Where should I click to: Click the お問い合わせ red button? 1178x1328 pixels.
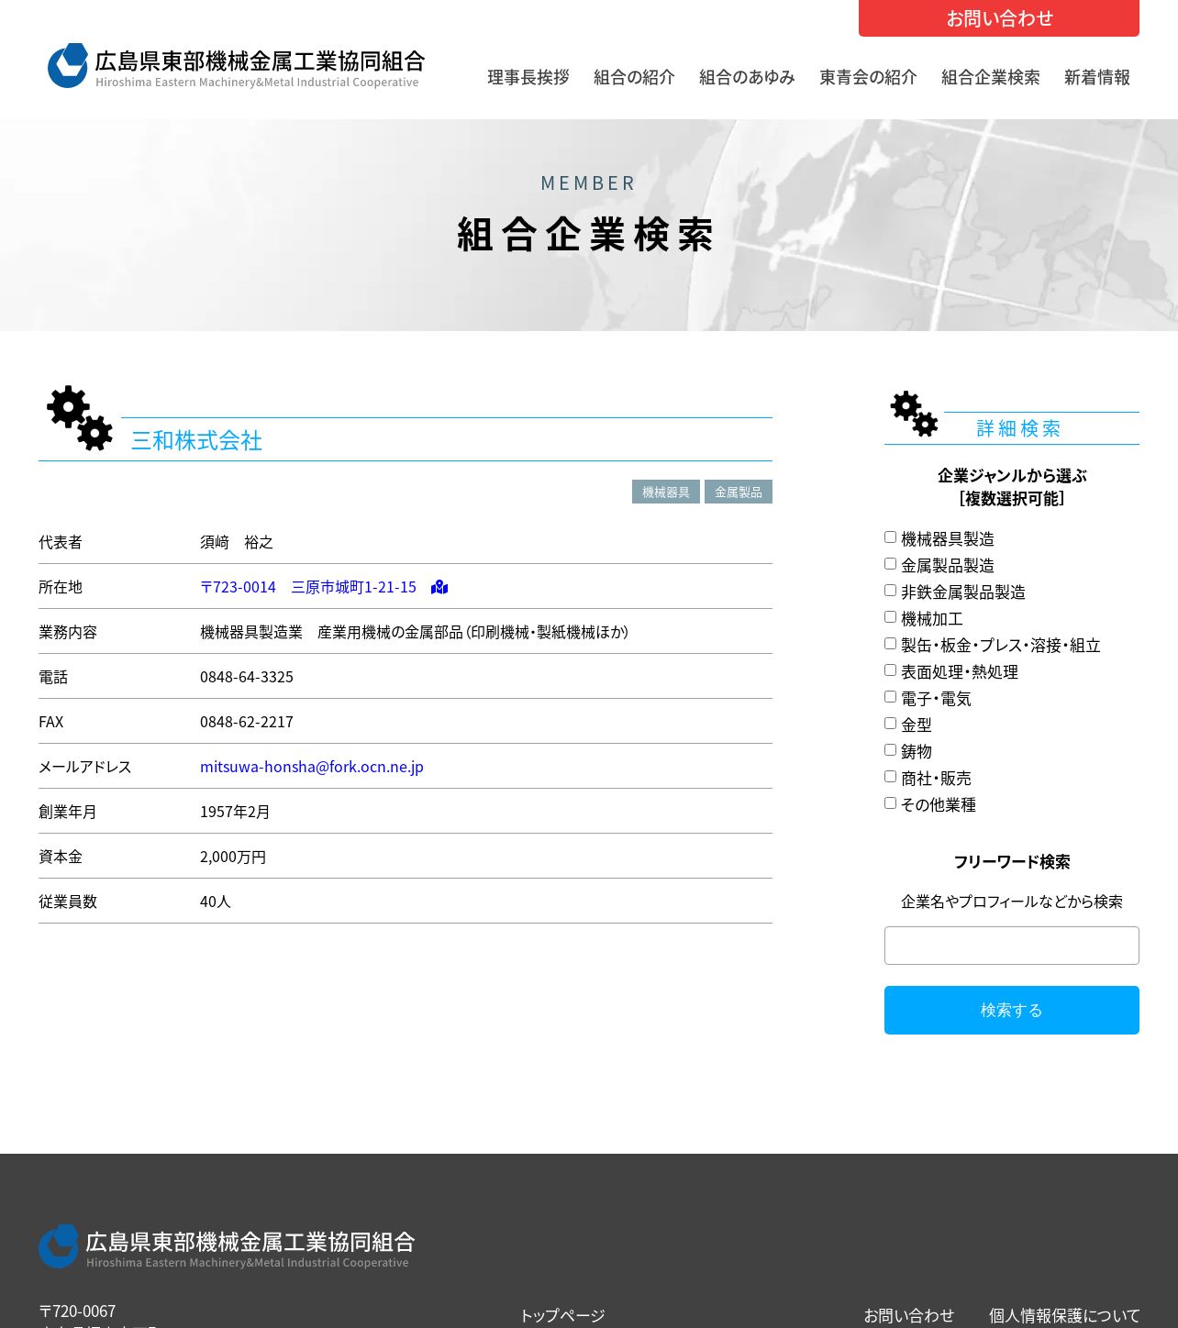coord(999,18)
